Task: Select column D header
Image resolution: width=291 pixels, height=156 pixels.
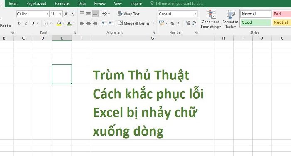Action: [43, 38]
